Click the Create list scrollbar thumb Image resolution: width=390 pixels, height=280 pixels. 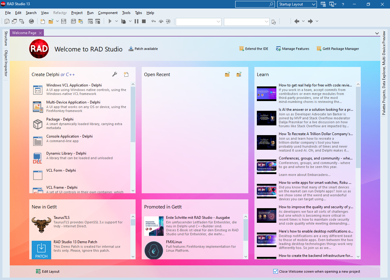(133, 114)
